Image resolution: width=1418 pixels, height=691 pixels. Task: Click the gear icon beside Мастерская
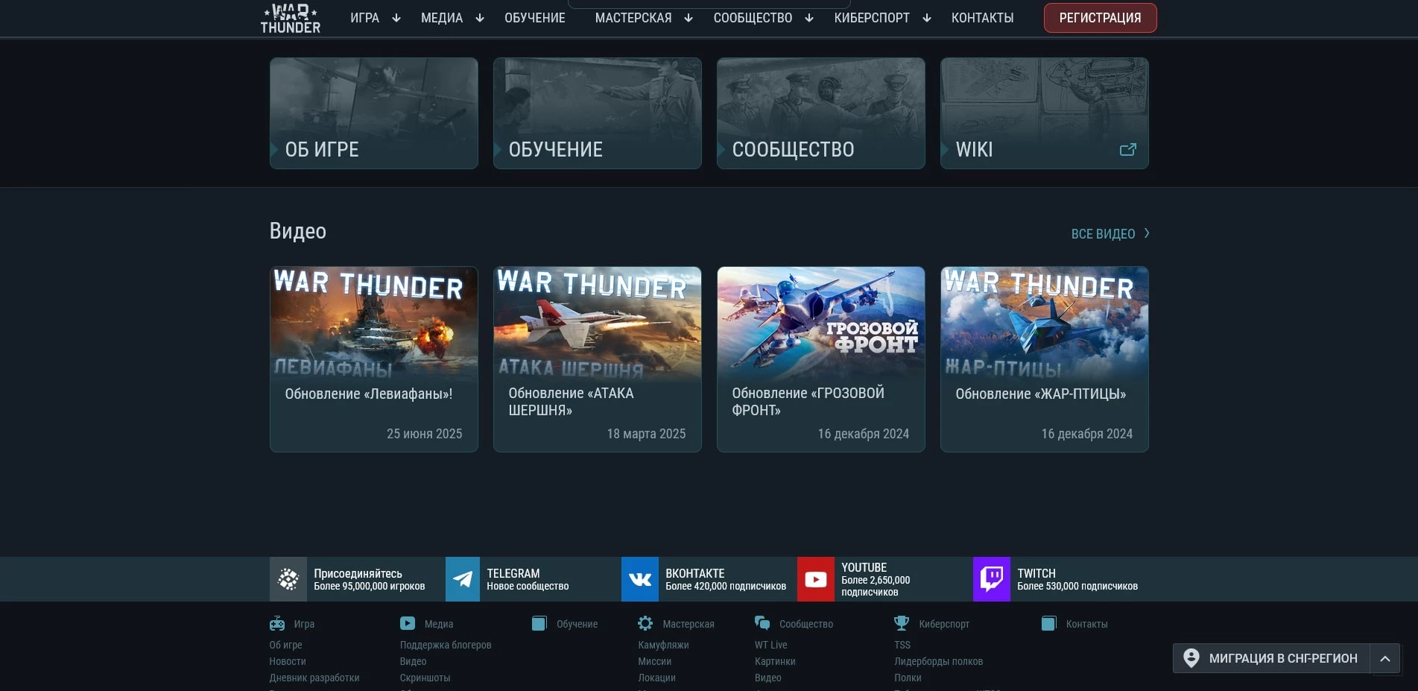point(645,623)
